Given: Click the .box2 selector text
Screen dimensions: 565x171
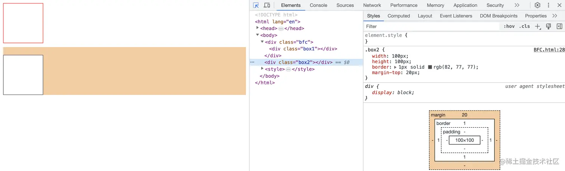Looking at the screenshot, I should 373,50.
